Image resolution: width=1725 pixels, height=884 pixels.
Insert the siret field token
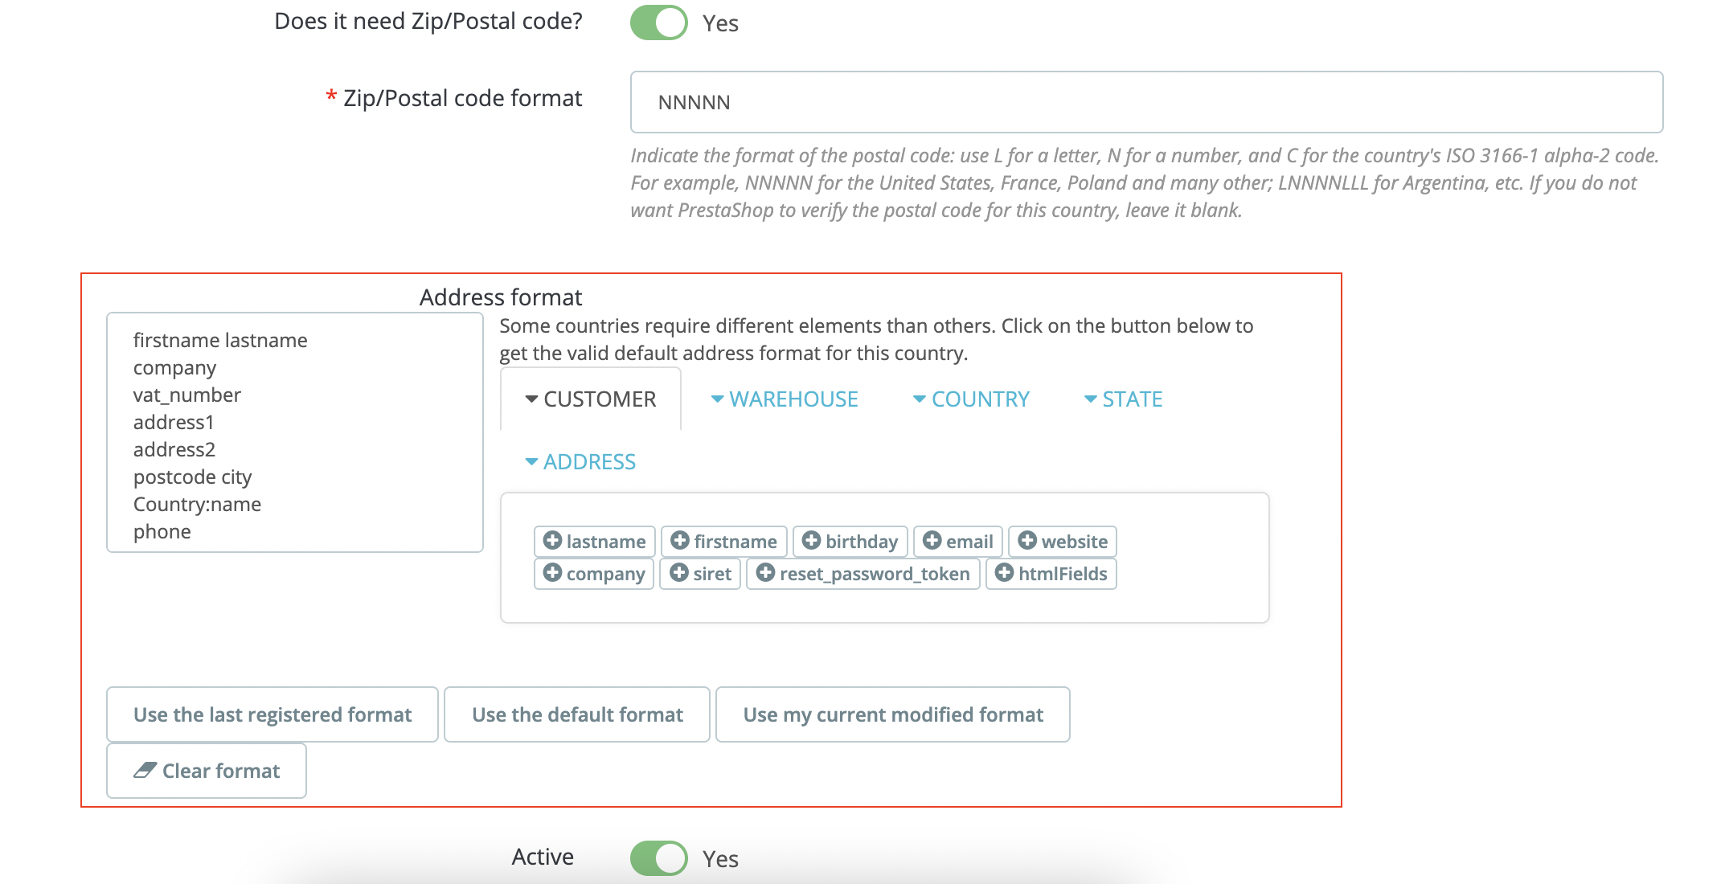coord(699,573)
